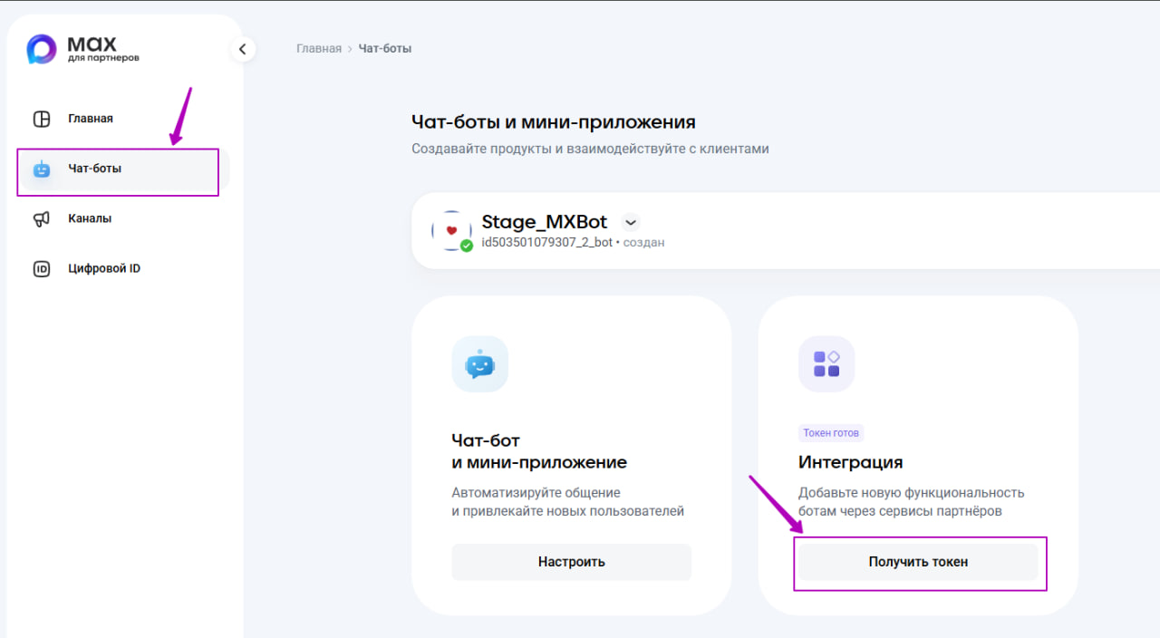Click the ID badge icon for Цифровой ID
This screenshot has width=1160, height=638.
42,268
